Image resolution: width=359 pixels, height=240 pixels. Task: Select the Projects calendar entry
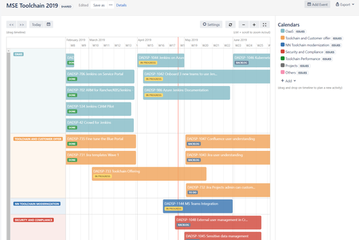(x=291, y=66)
